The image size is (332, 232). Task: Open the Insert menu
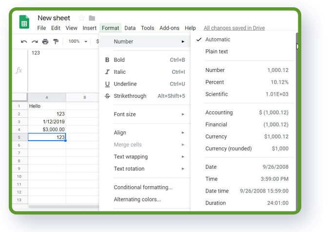pos(89,28)
